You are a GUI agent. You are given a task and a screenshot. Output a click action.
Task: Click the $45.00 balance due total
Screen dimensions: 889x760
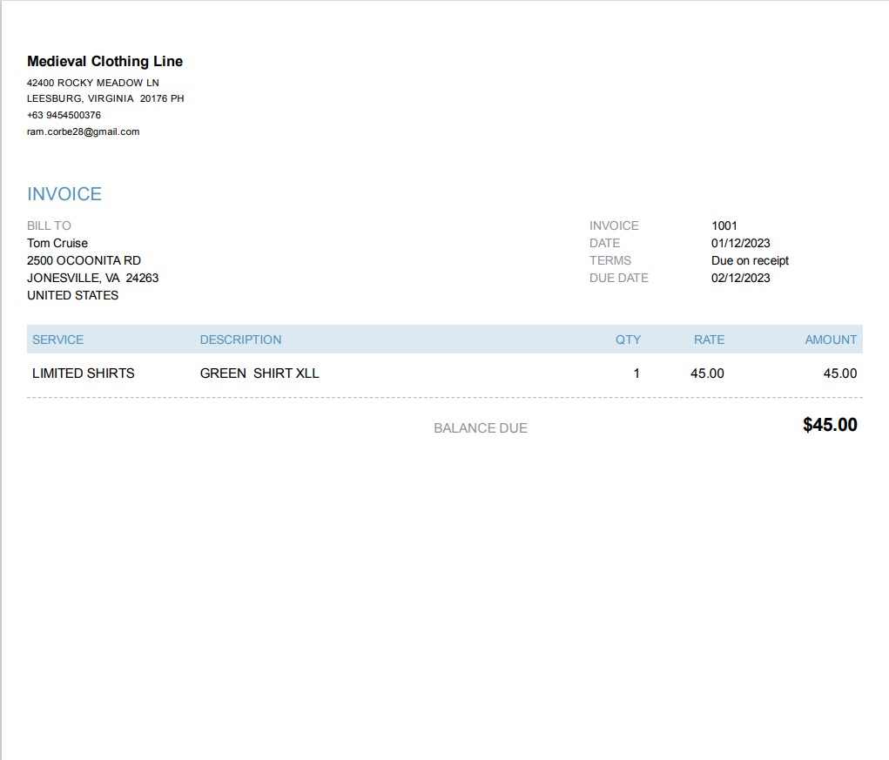click(x=830, y=425)
